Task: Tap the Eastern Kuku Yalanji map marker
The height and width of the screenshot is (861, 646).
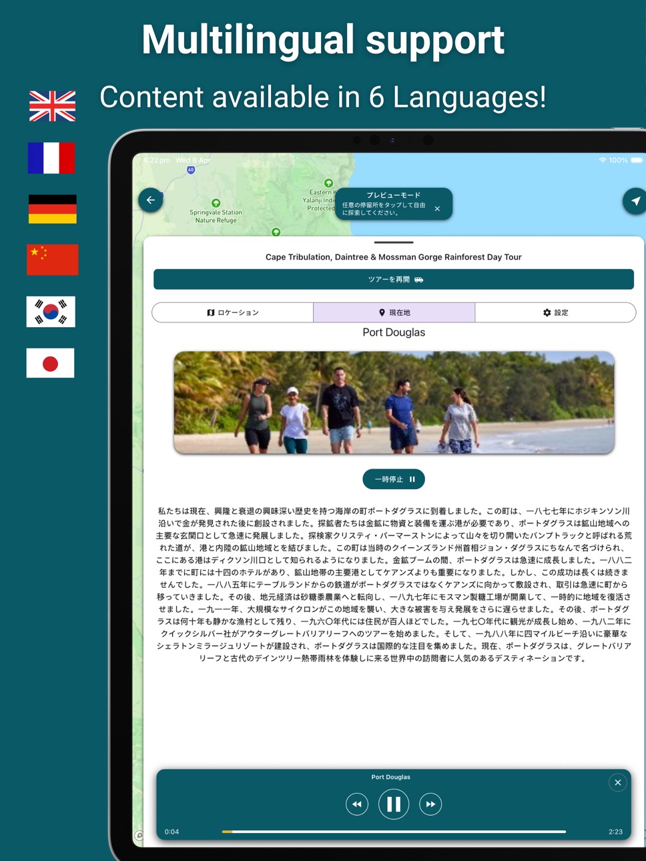Action: (328, 183)
